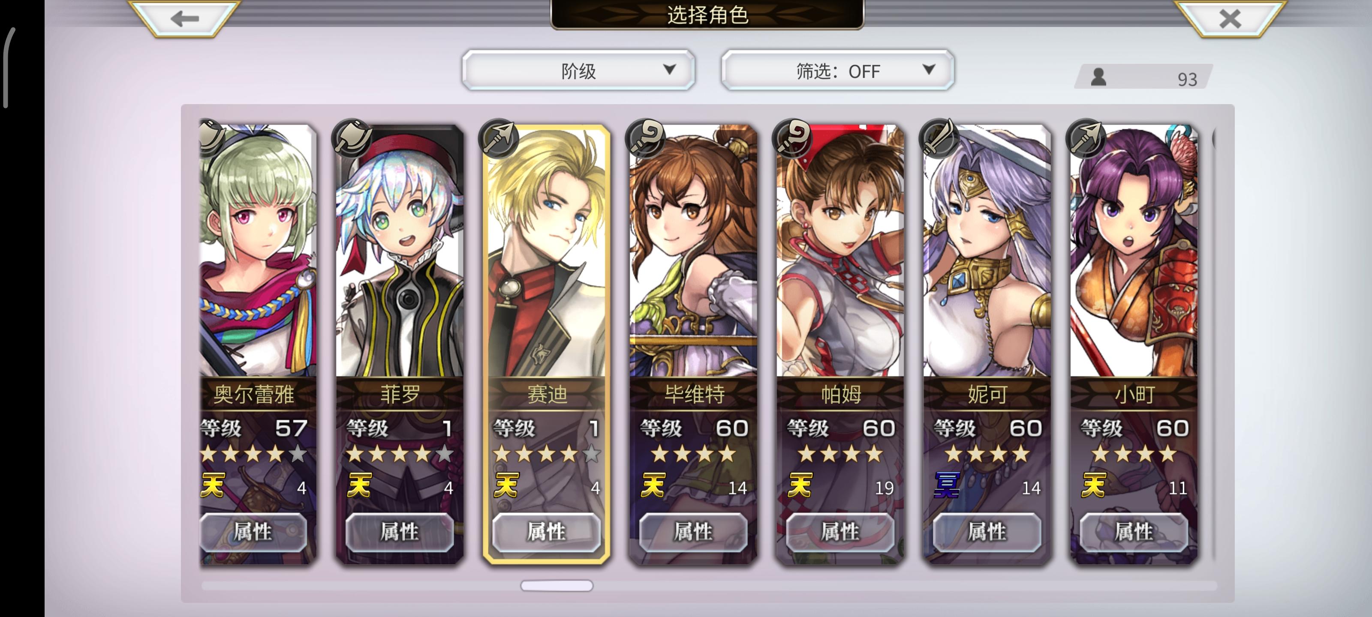Click the spear weapon icon on 小町's card

click(x=1086, y=138)
